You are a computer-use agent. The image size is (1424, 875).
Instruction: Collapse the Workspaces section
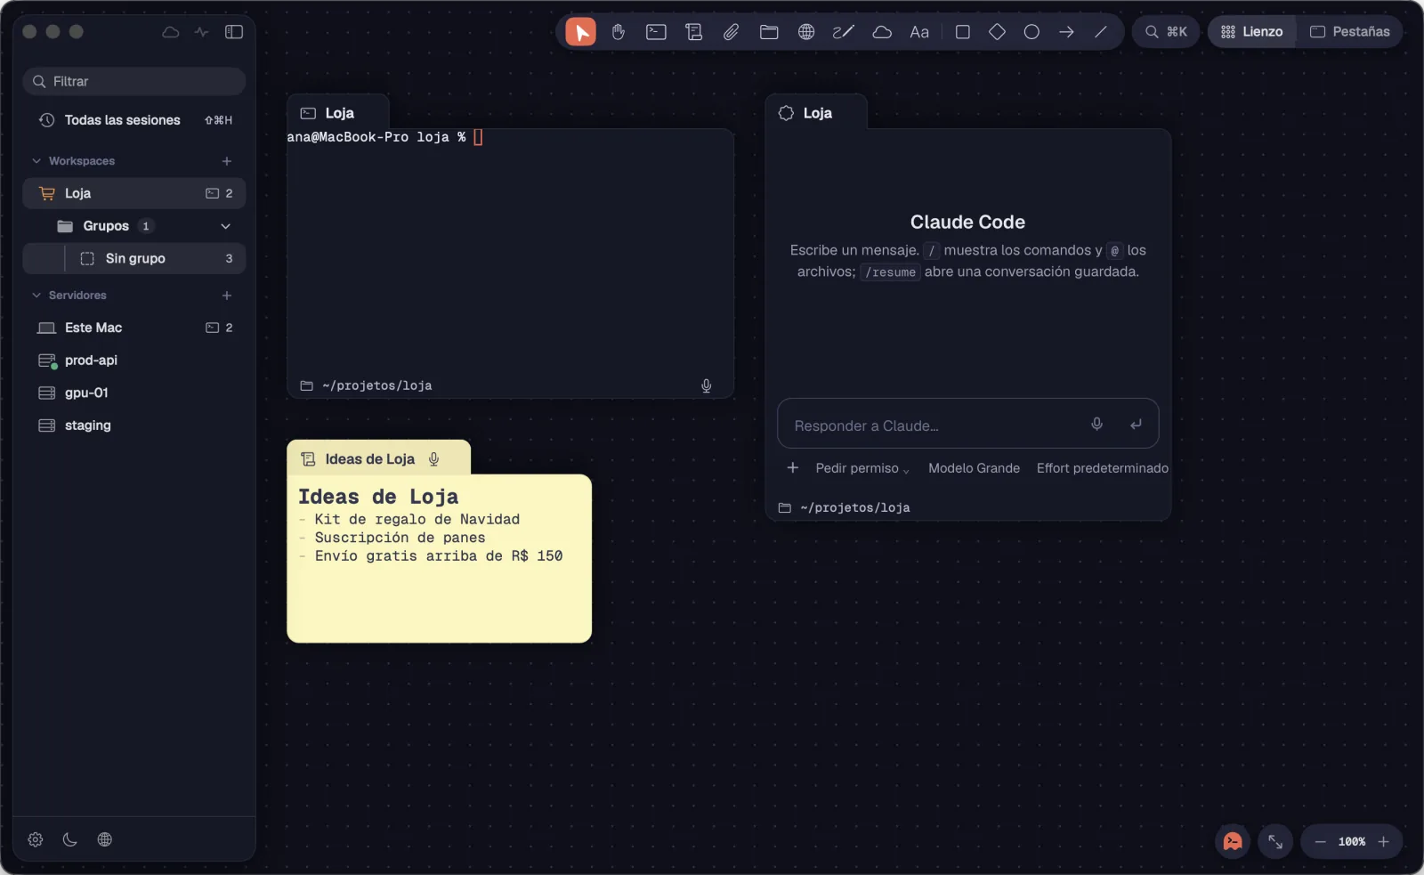pos(36,161)
